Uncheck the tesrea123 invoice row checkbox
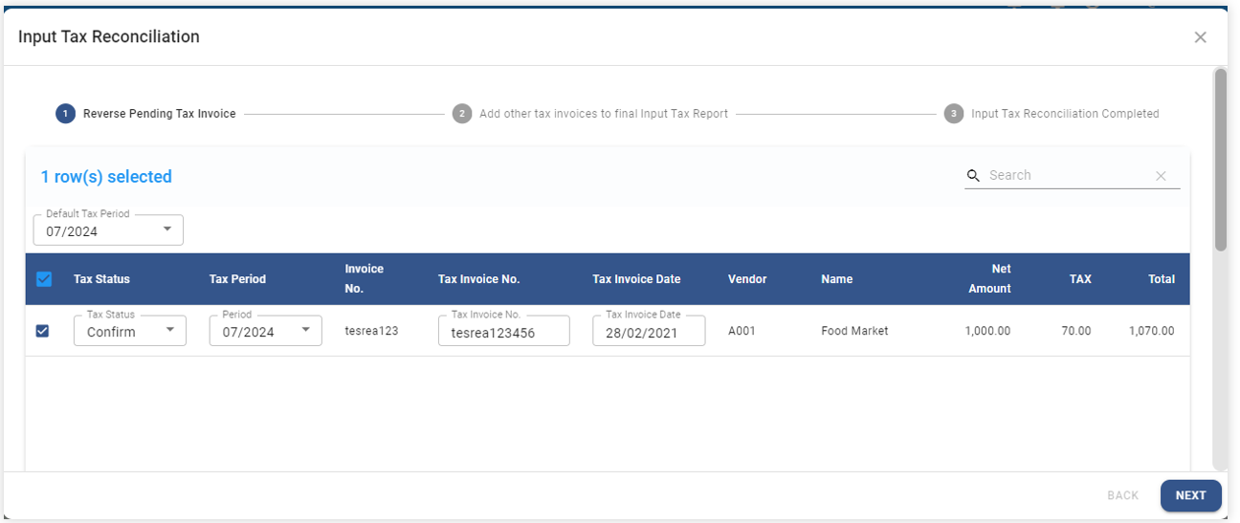 (x=42, y=331)
